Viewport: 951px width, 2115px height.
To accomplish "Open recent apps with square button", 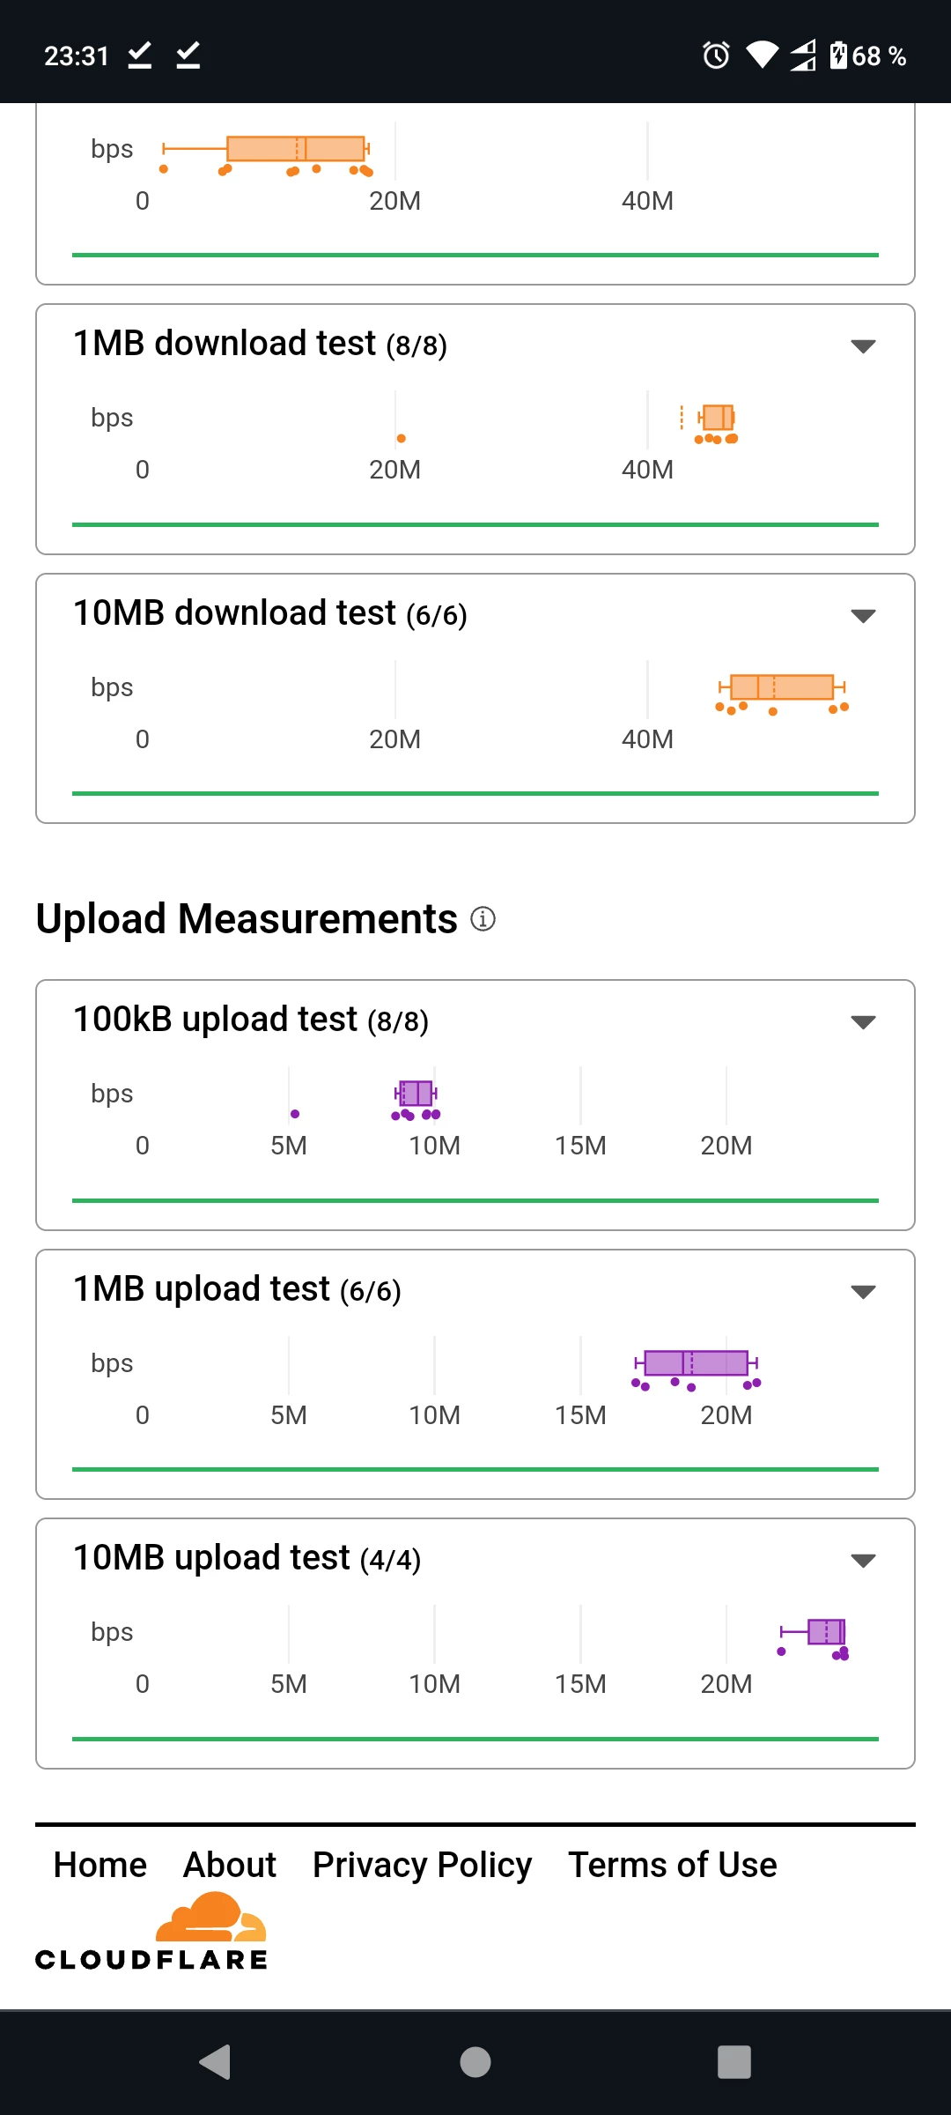I will tap(734, 2062).
